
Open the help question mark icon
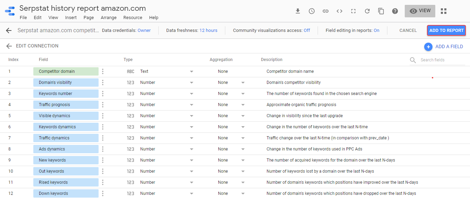coord(395,11)
